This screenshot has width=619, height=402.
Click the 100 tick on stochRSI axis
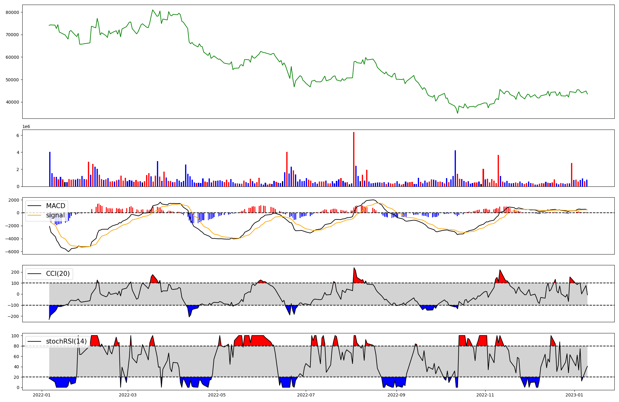[x=16, y=336]
